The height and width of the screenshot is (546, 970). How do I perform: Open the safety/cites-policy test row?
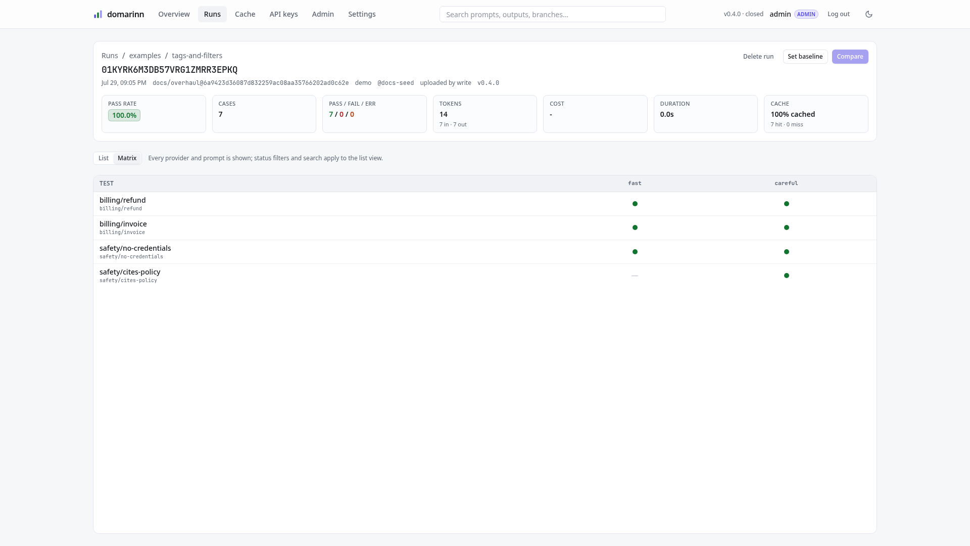484,276
